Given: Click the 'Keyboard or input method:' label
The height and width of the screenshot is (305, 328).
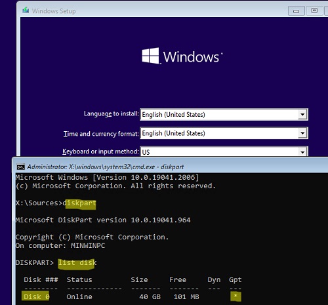Looking at the screenshot, I should 100,152.
